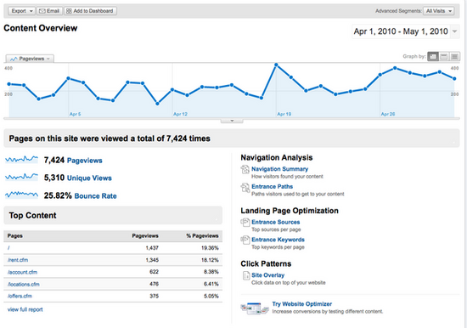Viewport: 467px width, 328px height.
Task: Open the All Visits segments dropdown
Action: (x=439, y=11)
